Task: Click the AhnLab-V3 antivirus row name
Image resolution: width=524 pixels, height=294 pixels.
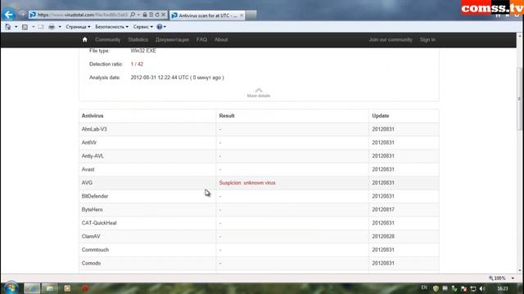Action: pyautogui.click(x=94, y=129)
